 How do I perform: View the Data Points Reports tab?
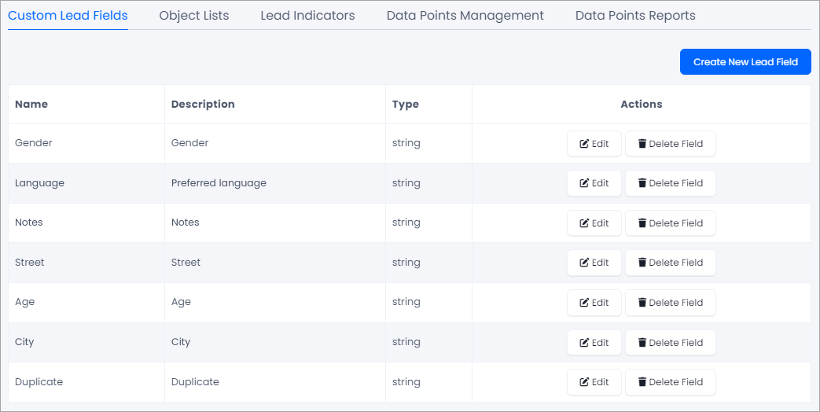point(635,16)
